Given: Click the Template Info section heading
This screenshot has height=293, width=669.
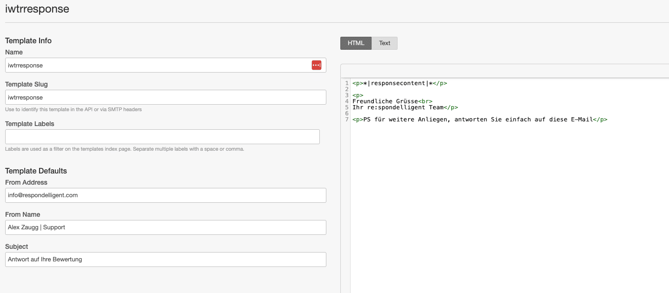Looking at the screenshot, I should click(28, 40).
